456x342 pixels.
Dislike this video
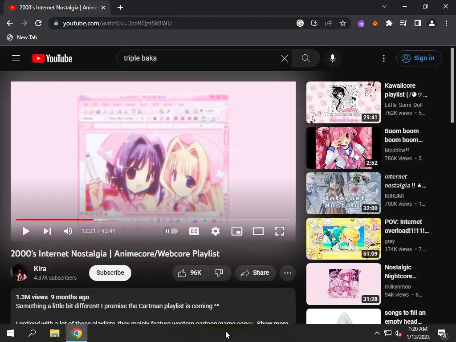219,273
